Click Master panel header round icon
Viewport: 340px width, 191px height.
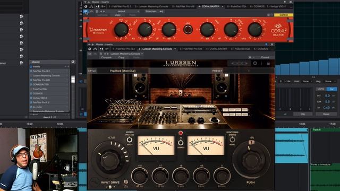73,62
